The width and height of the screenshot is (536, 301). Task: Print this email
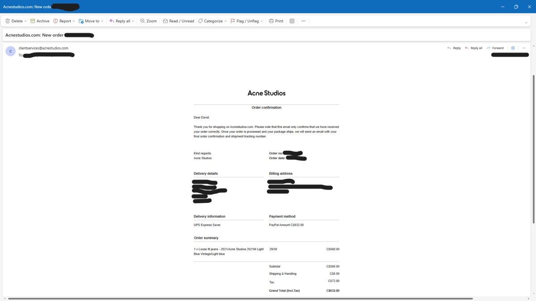[x=276, y=21]
